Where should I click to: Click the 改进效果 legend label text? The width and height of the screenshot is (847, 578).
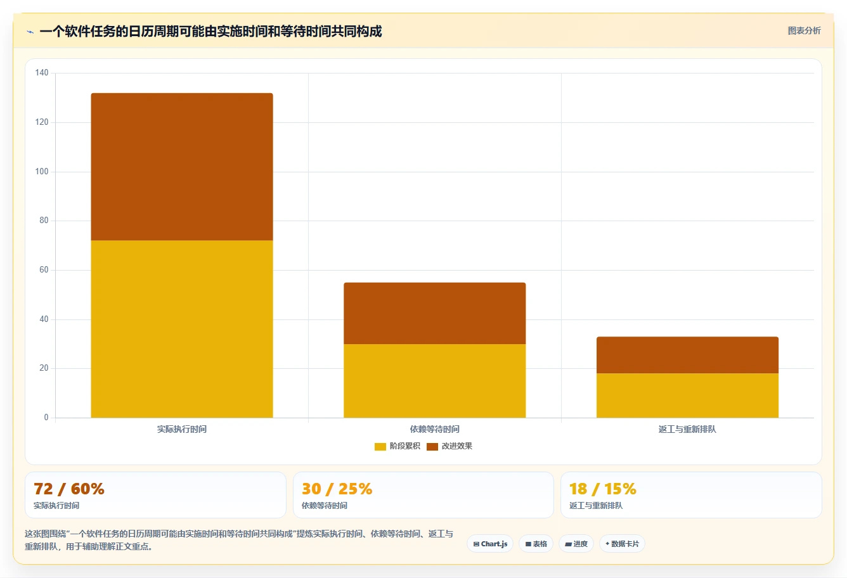[x=457, y=446]
